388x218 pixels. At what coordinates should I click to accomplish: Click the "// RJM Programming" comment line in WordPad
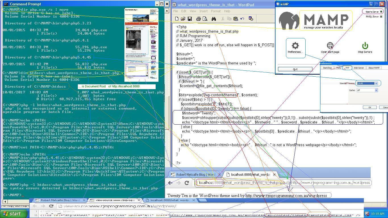pyautogui.click(x=193, y=36)
